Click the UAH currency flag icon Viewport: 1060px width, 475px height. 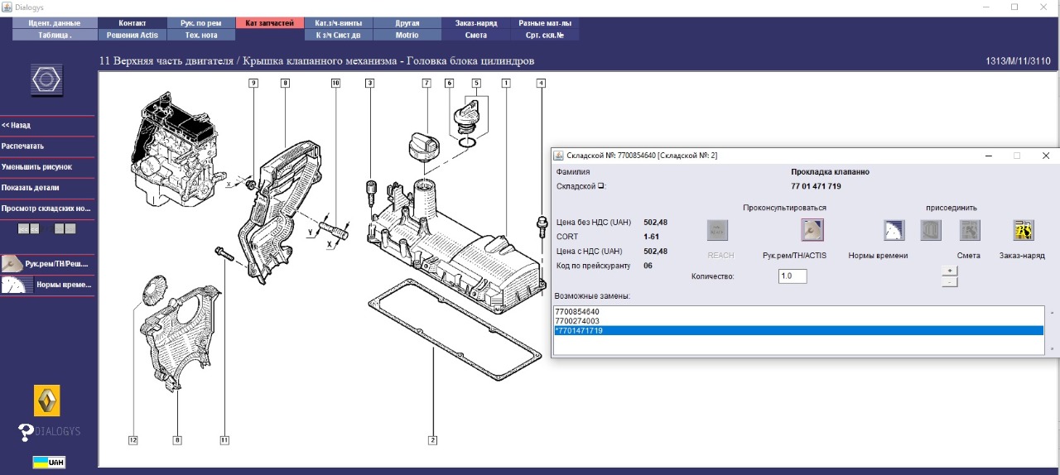click(49, 462)
